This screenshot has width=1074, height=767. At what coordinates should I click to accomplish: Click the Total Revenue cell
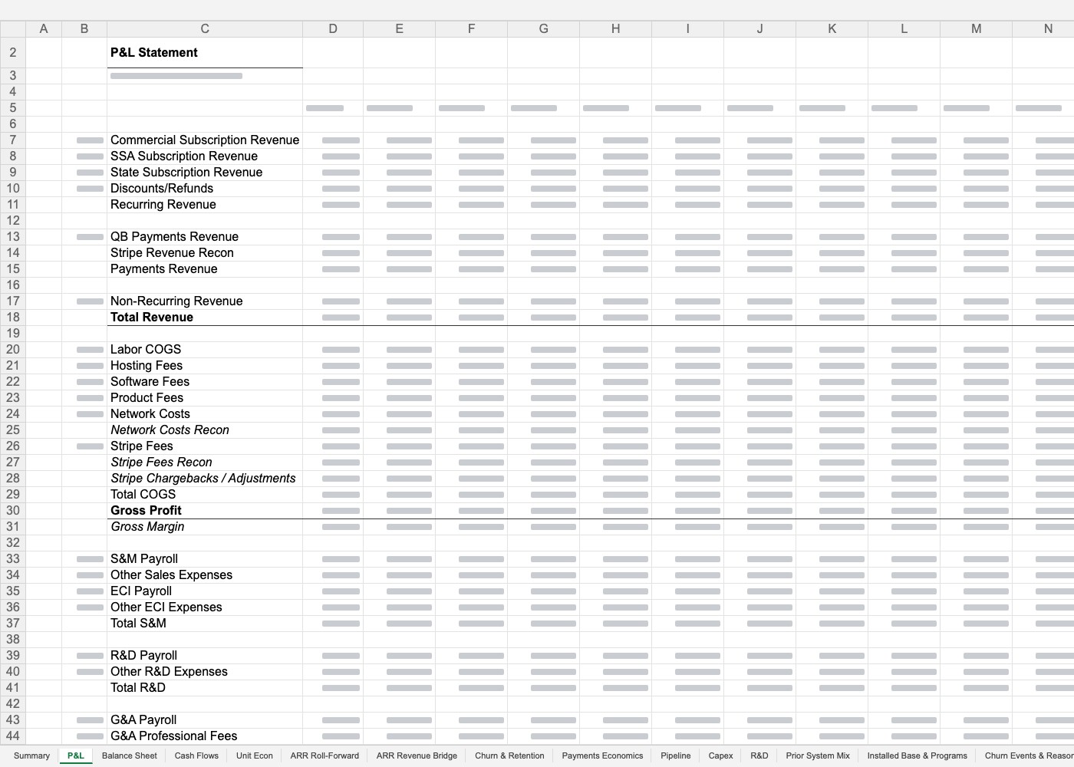205,318
